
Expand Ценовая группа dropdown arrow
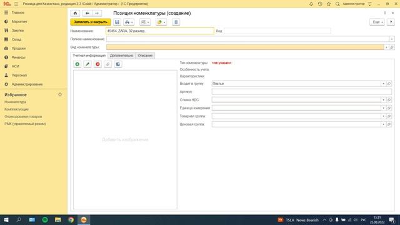tap(383, 124)
